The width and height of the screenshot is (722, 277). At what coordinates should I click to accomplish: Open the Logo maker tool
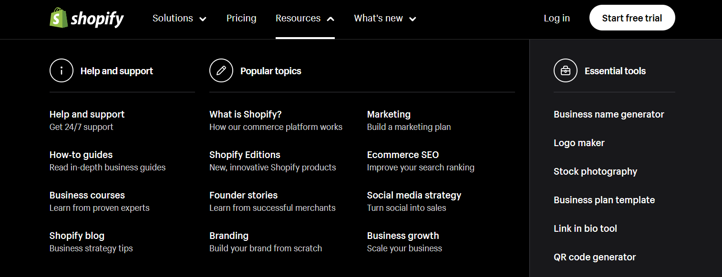[579, 143]
